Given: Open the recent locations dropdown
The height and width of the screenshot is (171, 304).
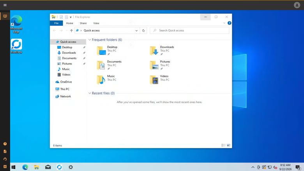Looking at the screenshot, I should pos(67,31).
